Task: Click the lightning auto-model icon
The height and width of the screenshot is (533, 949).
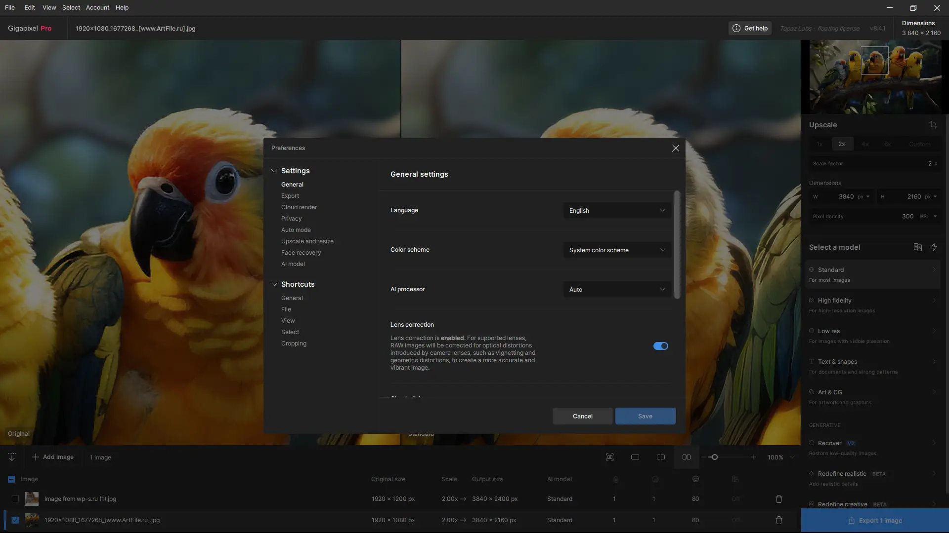Action: point(934,247)
